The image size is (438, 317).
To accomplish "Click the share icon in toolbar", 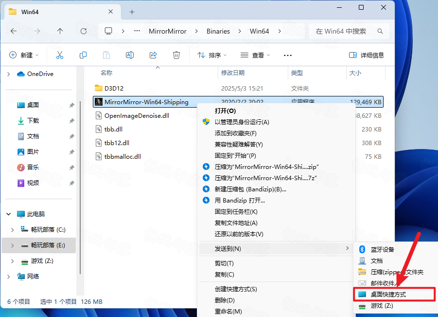I will (153, 55).
